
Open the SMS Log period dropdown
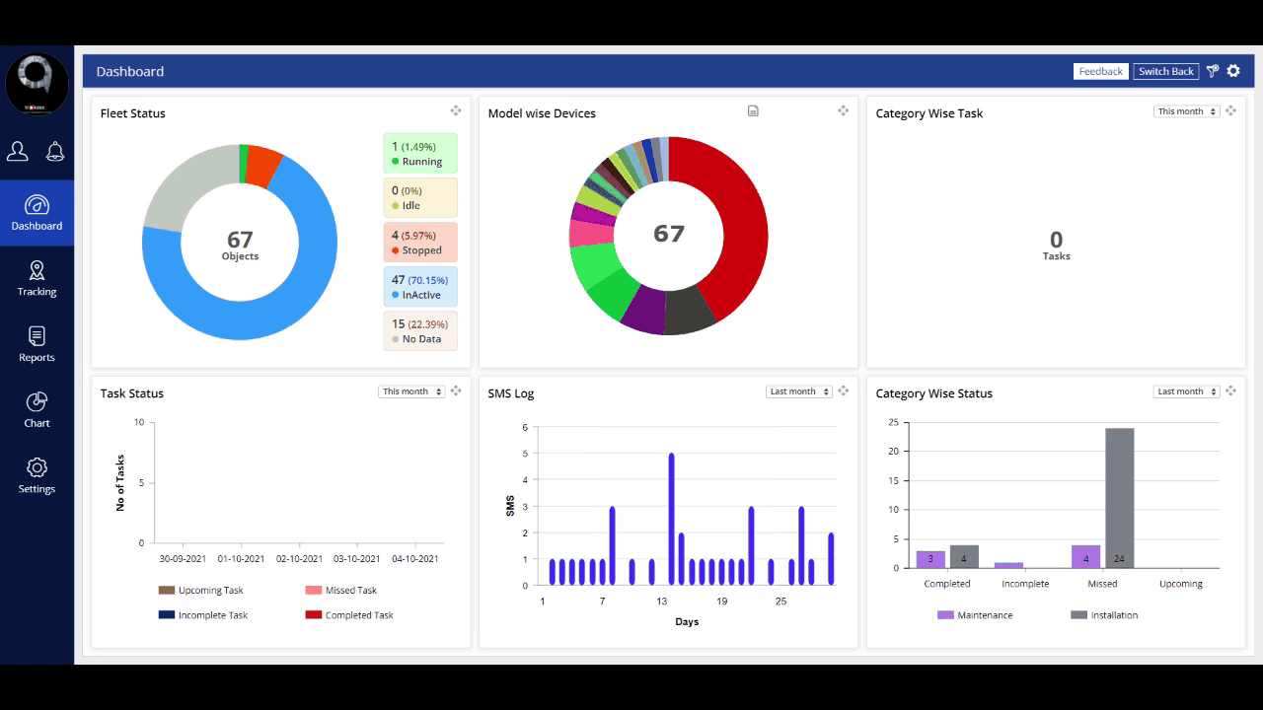tap(798, 391)
